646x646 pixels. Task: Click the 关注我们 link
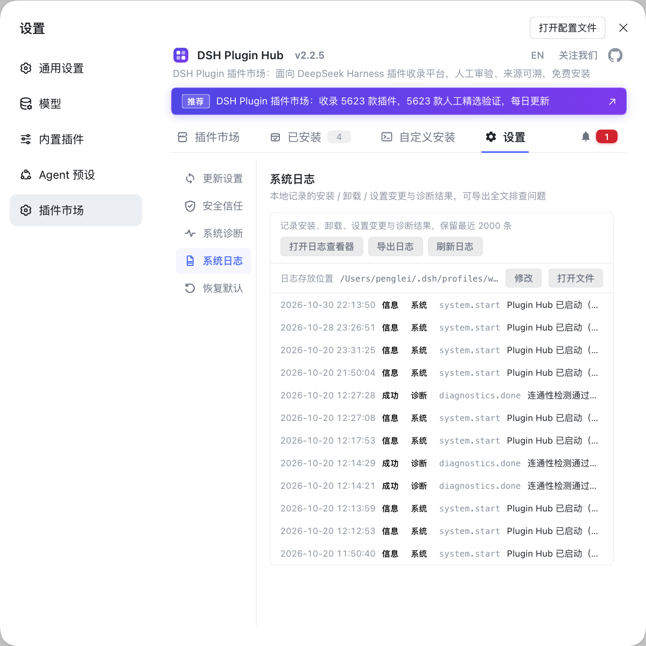578,55
